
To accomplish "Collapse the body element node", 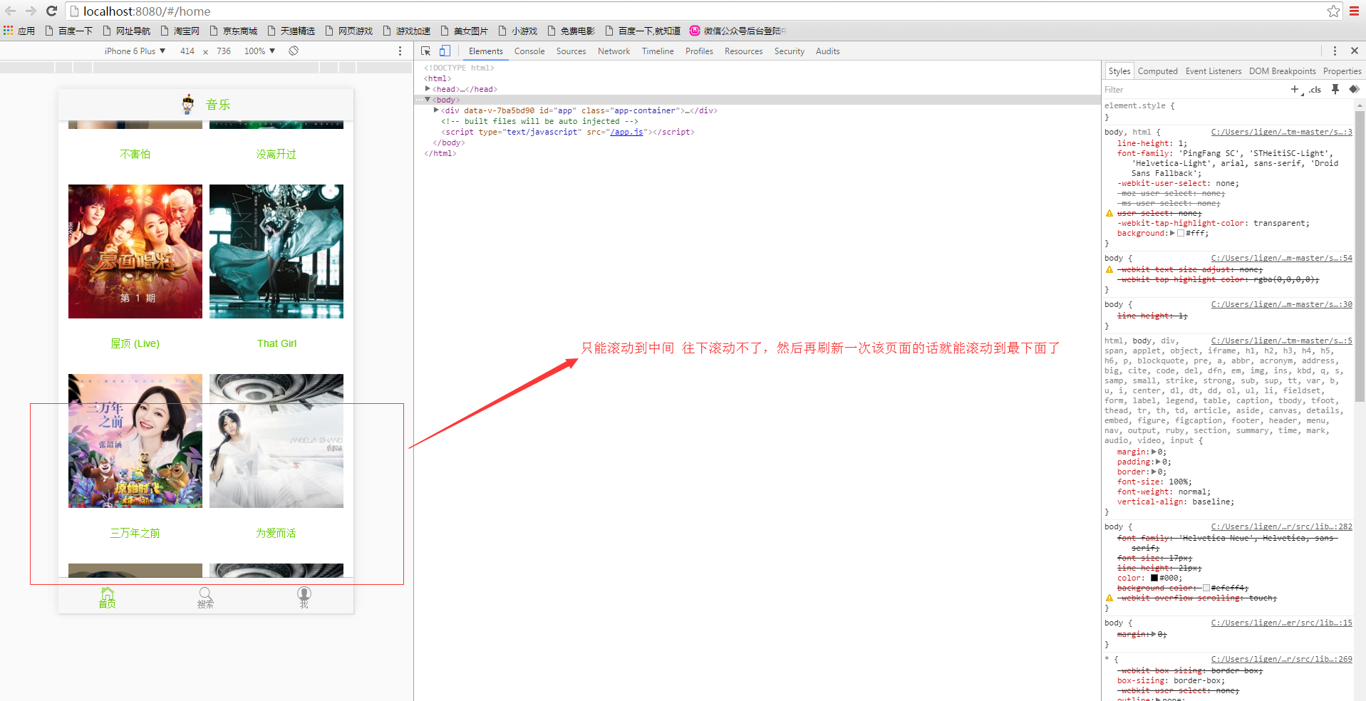I will click(428, 100).
